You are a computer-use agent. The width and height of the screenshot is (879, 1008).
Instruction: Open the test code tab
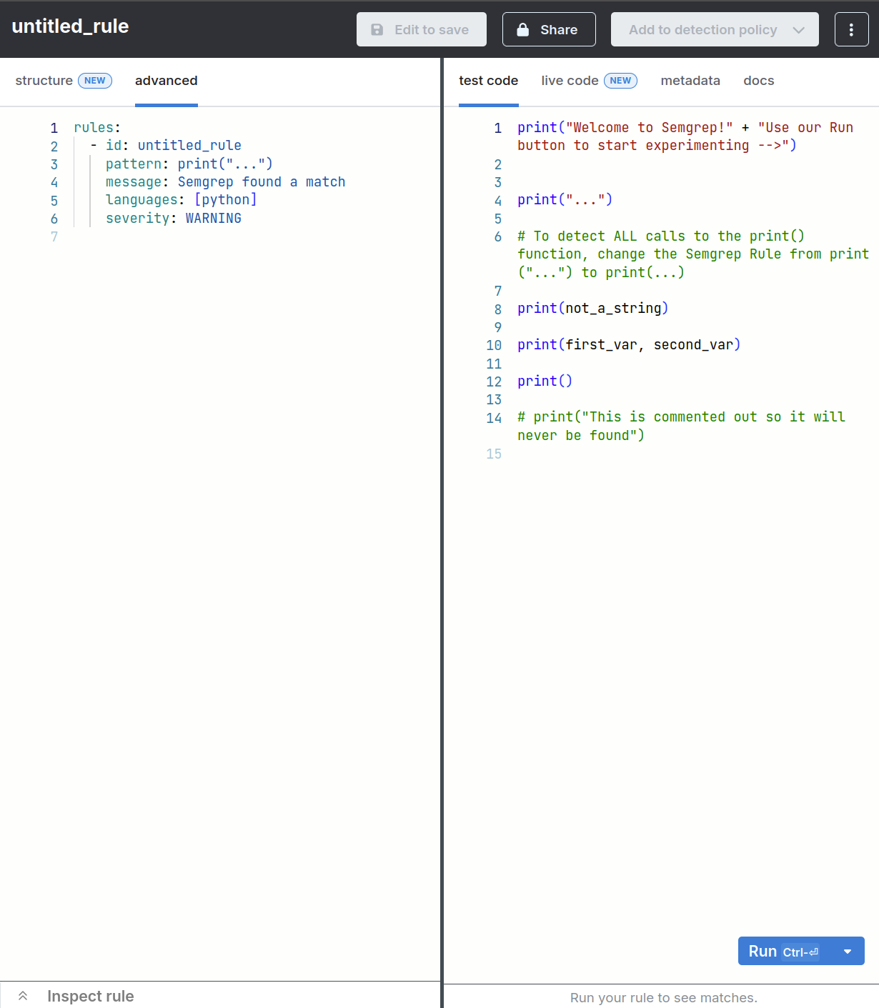pyautogui.click(x=488, y=81)
